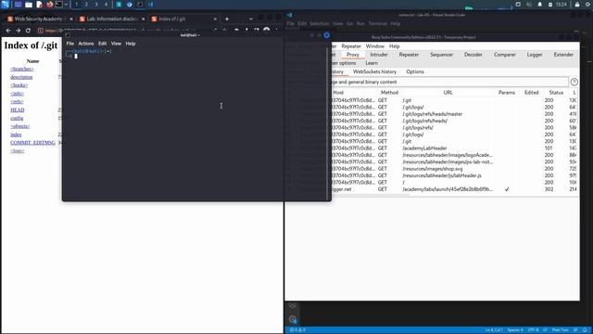This screenshot has width=593, height=334.
Task: Expand the browser tab list dropdown
Action: click(x=251, y=19)
